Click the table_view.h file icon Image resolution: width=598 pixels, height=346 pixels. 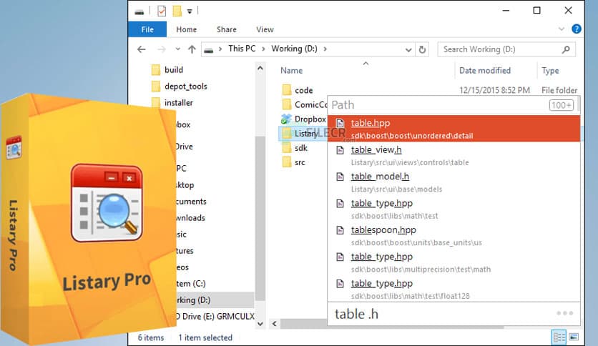pyautogui.click(x=340, y=150)
